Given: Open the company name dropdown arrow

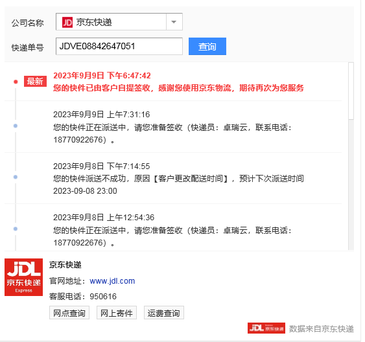Looking at the screenshot, I should pos(174,22).
